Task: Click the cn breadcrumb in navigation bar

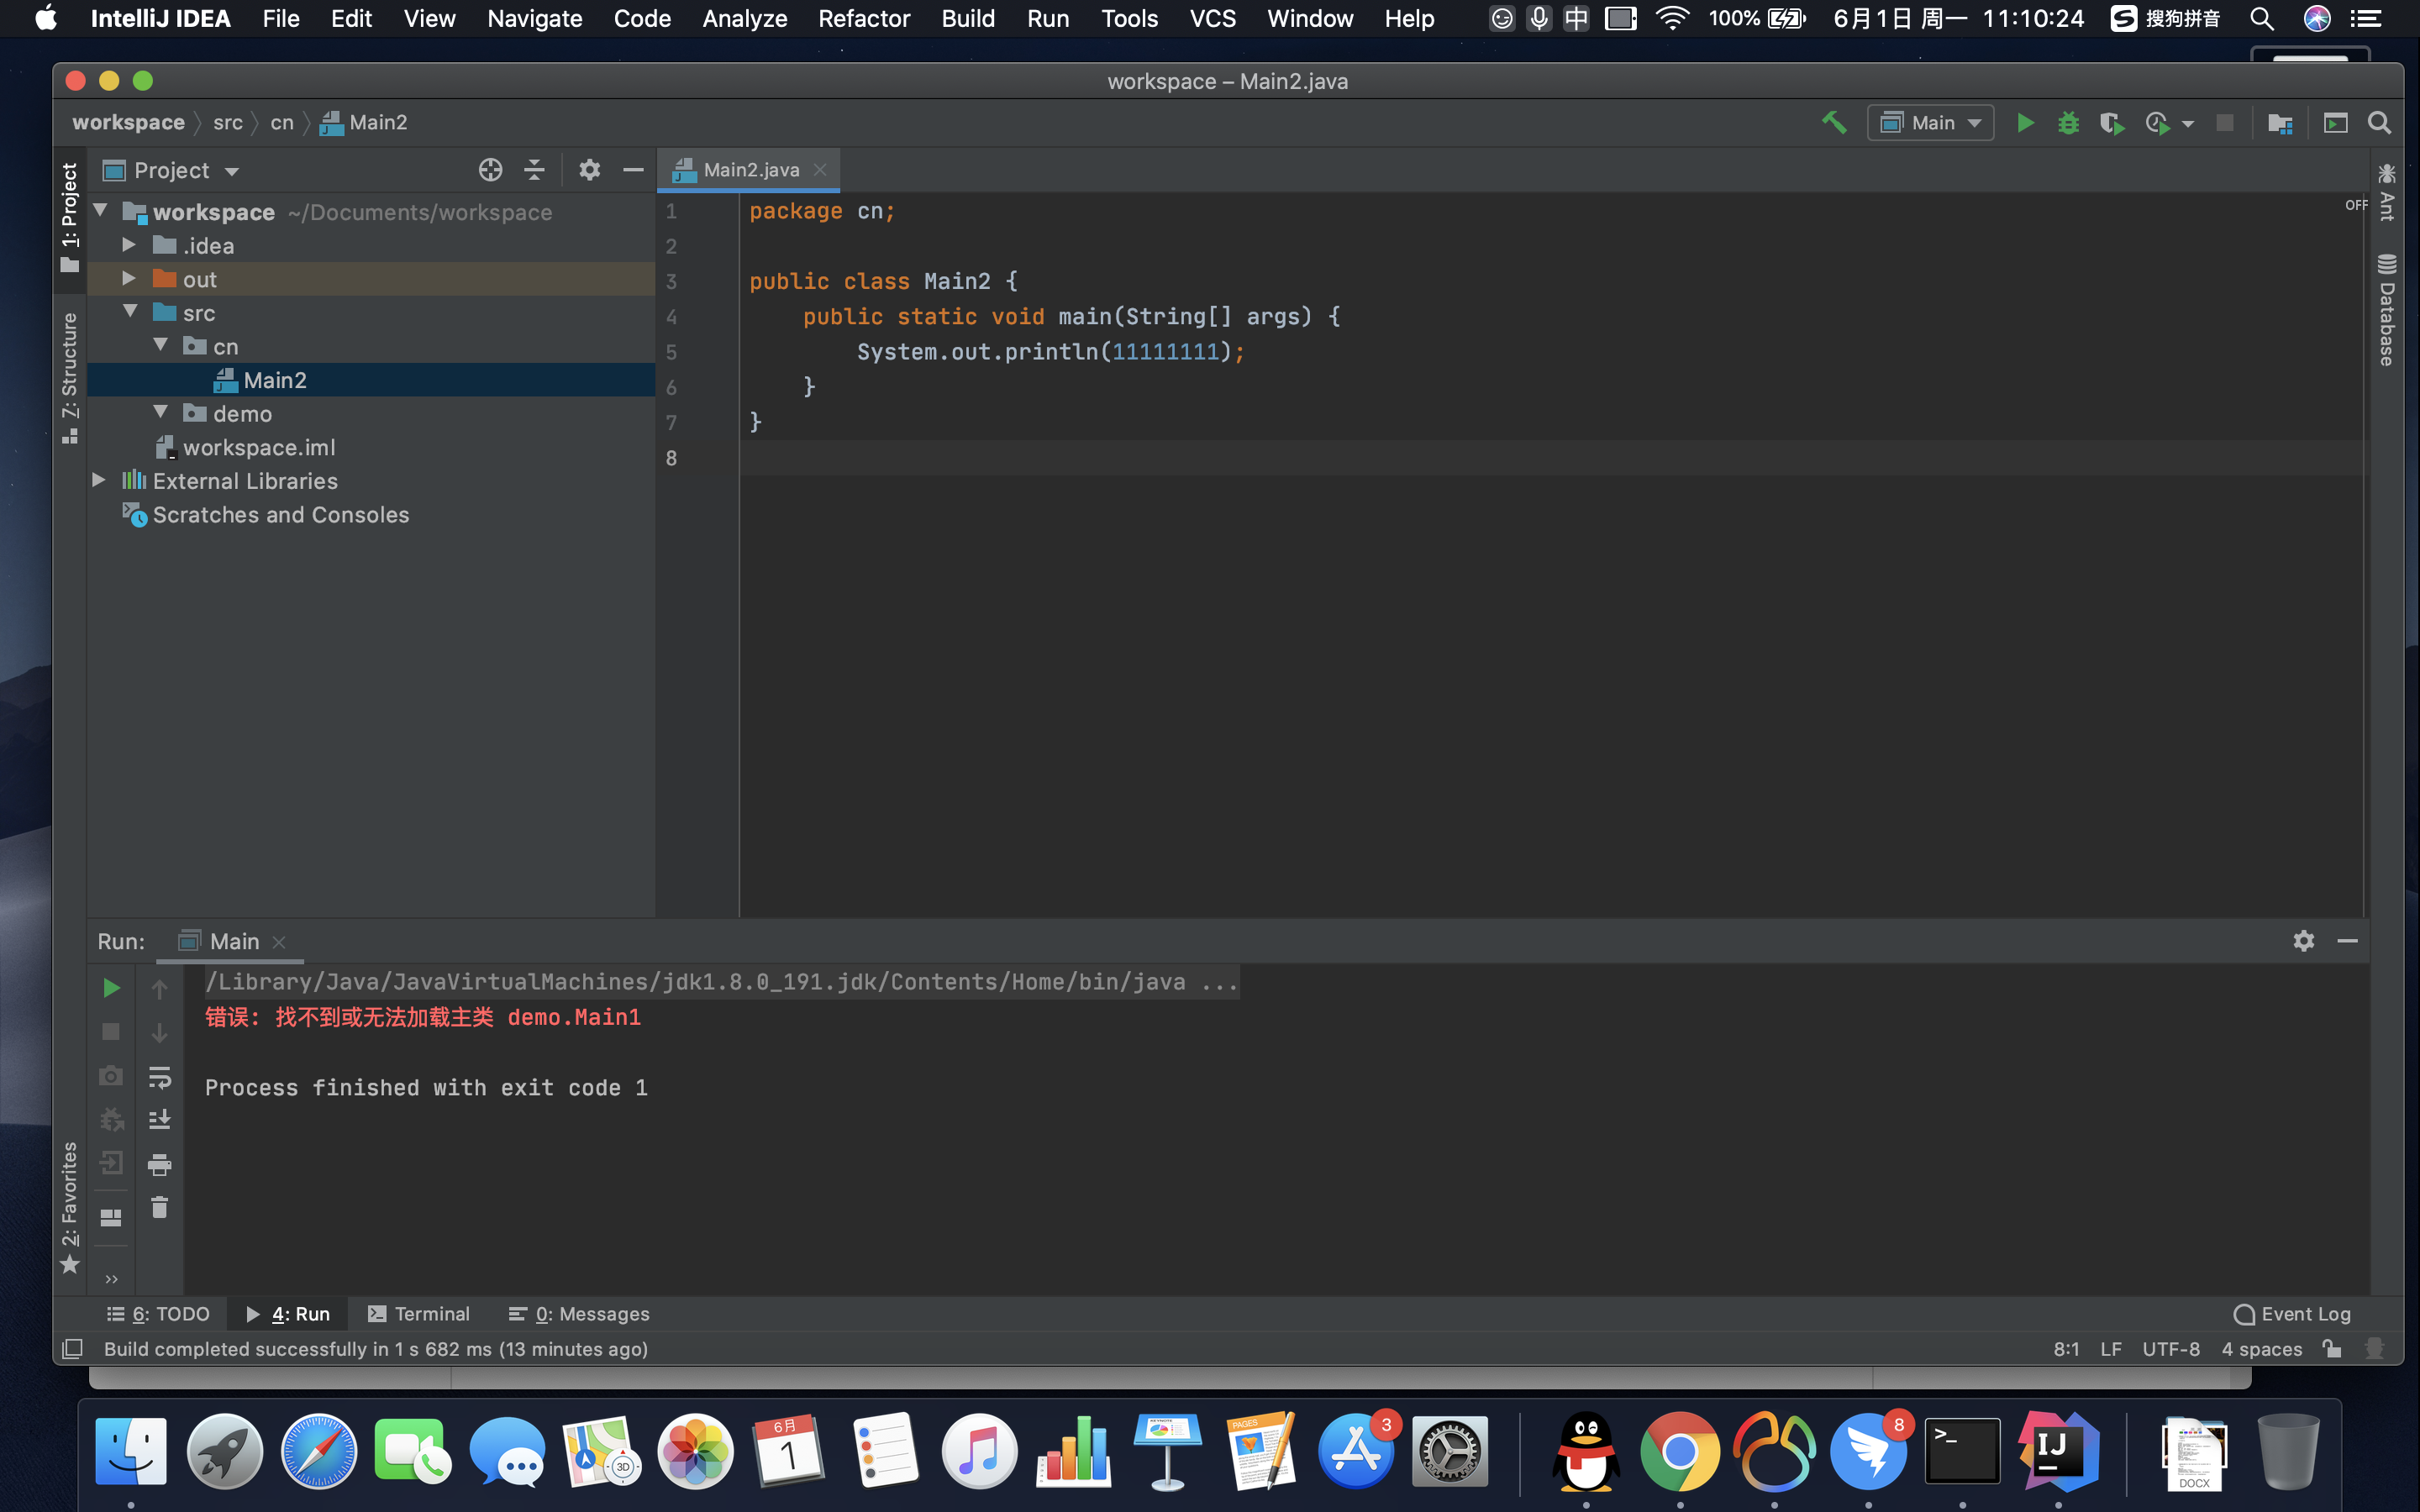Action: [282, 122]
